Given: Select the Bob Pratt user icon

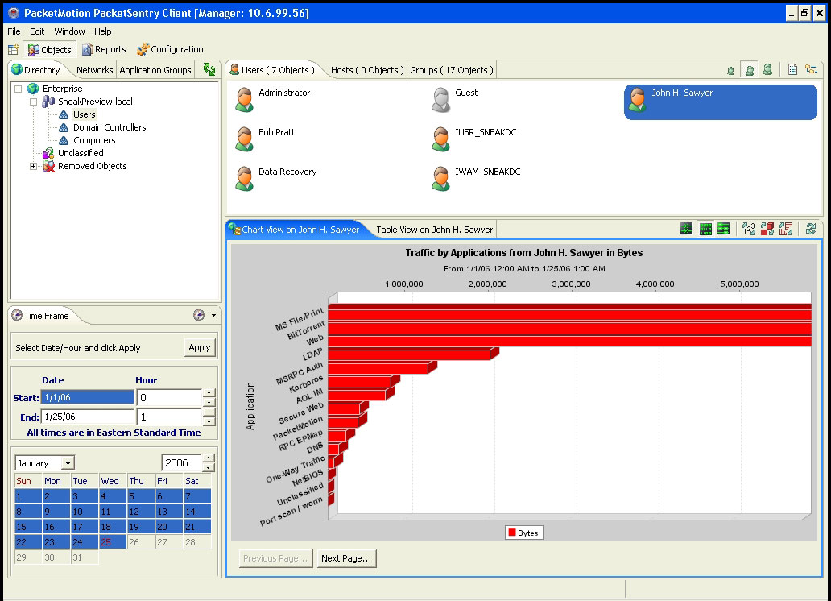Looking at the screenshot, I should click(244, 139).
